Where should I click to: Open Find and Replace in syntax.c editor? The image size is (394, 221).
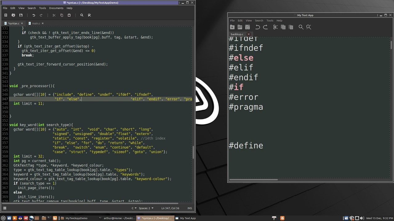click(89, 15)
